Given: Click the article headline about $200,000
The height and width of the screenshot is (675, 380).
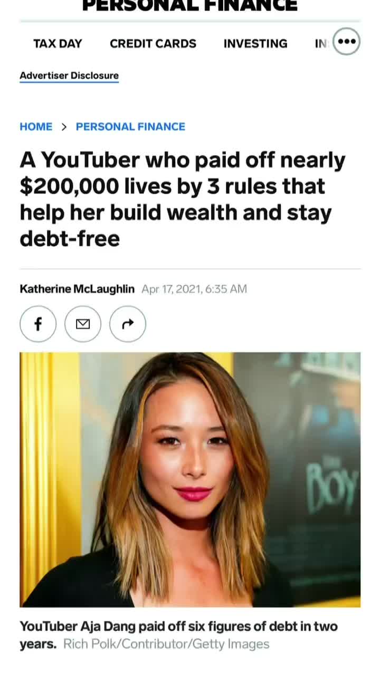Looking at the screenshot, I should pos(183,199).
